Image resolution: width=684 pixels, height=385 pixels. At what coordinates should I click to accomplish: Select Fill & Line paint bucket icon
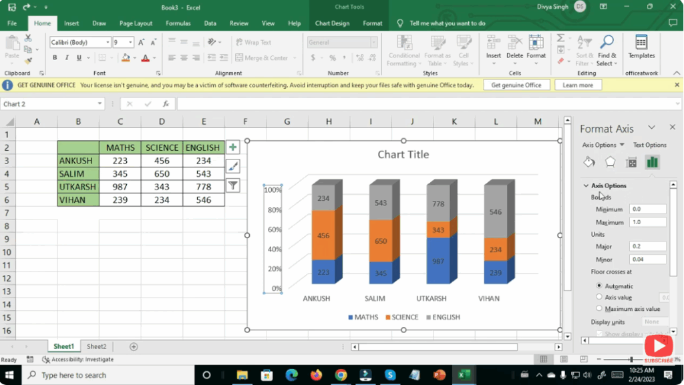589,162
